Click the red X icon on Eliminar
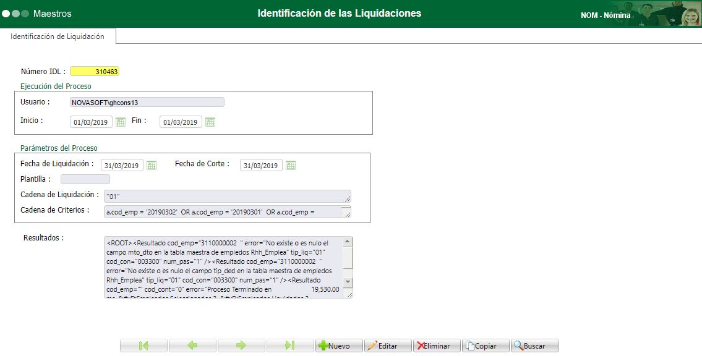 420,345
